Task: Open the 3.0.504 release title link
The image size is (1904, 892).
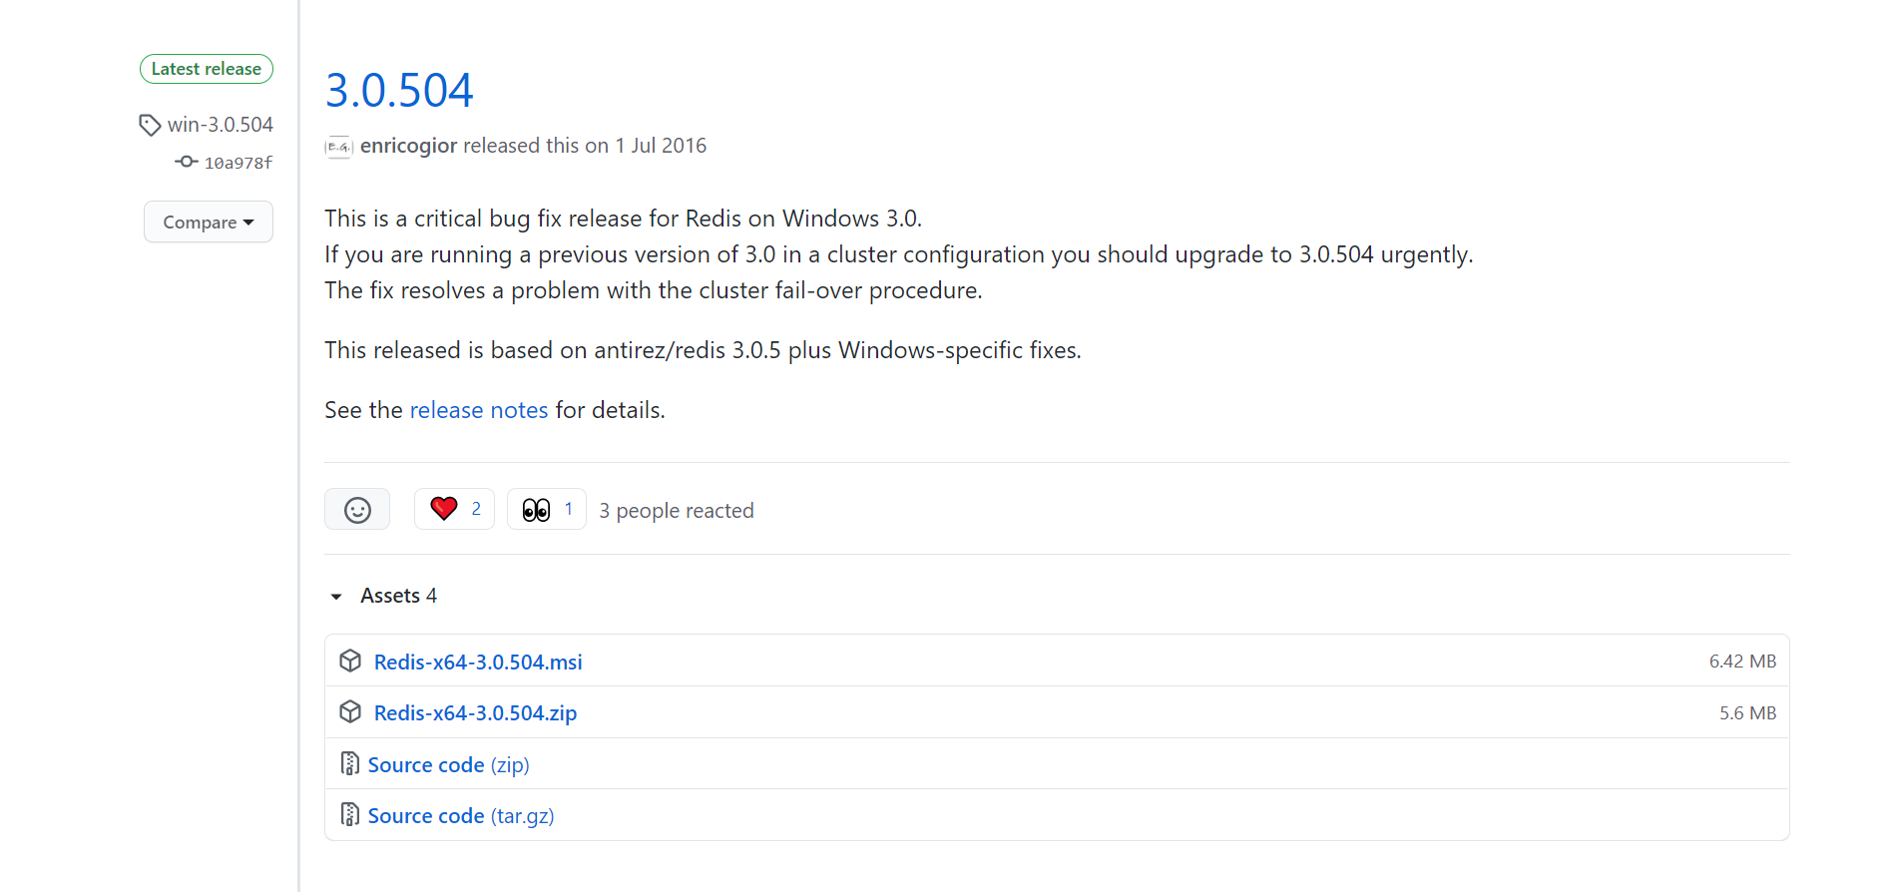Action: coord(399,91)
